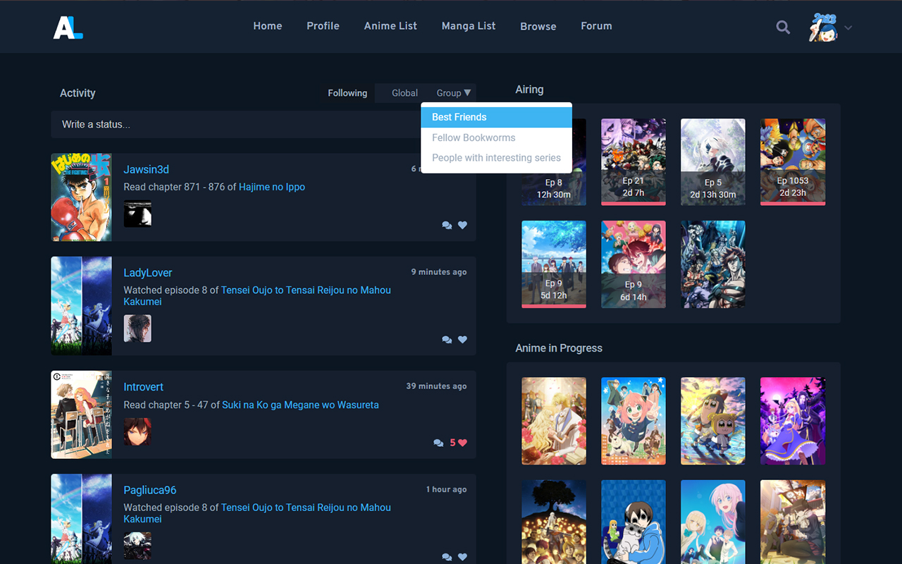Switch activity feed to Global
Image resolution: width=902 pixels, height=564 pixels.
tap(404, 93)
